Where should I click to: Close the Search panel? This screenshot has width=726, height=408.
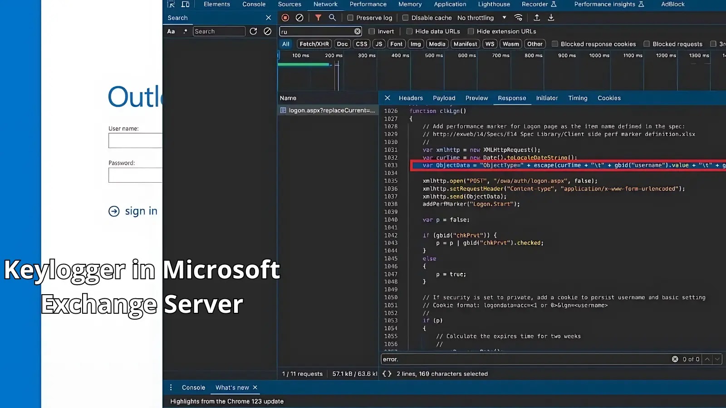pyautogui.click(x=269, y=18)
